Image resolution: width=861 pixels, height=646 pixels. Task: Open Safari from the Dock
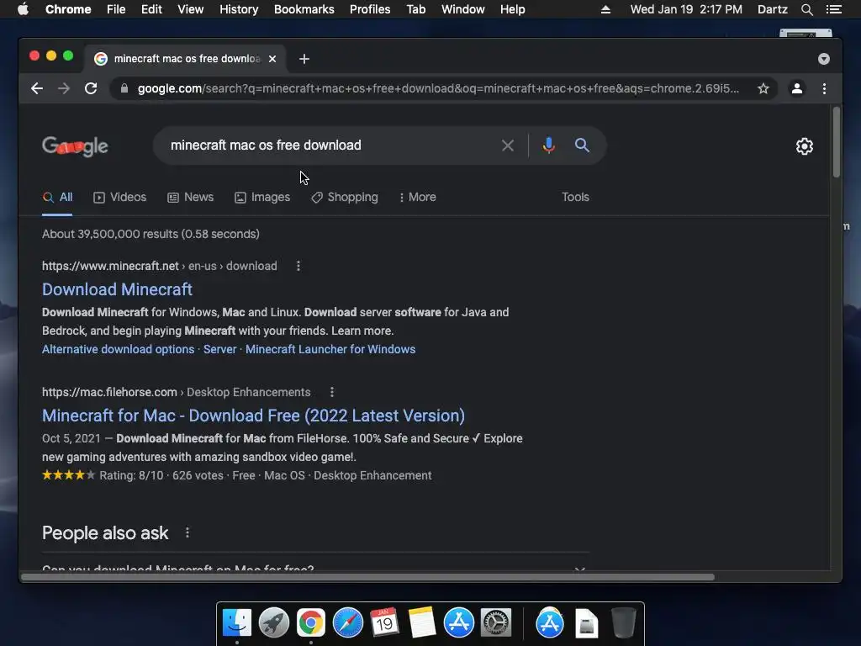pyautogui.click(x=347, y=623)
